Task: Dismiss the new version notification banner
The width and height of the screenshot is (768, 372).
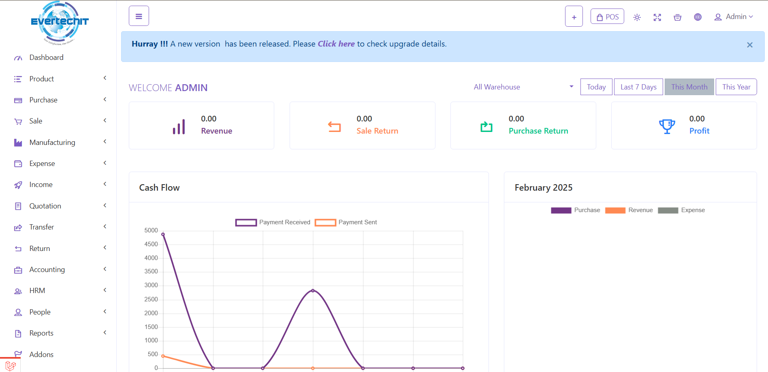Action: 749,45
